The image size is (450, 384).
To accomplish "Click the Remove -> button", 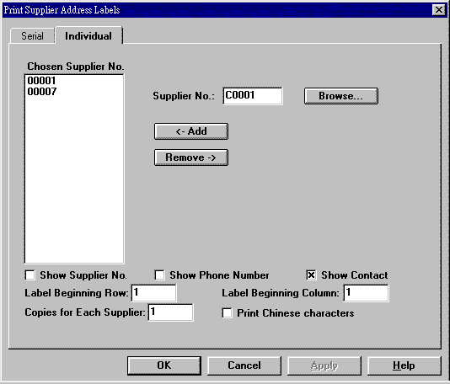I will pos(191,157).
